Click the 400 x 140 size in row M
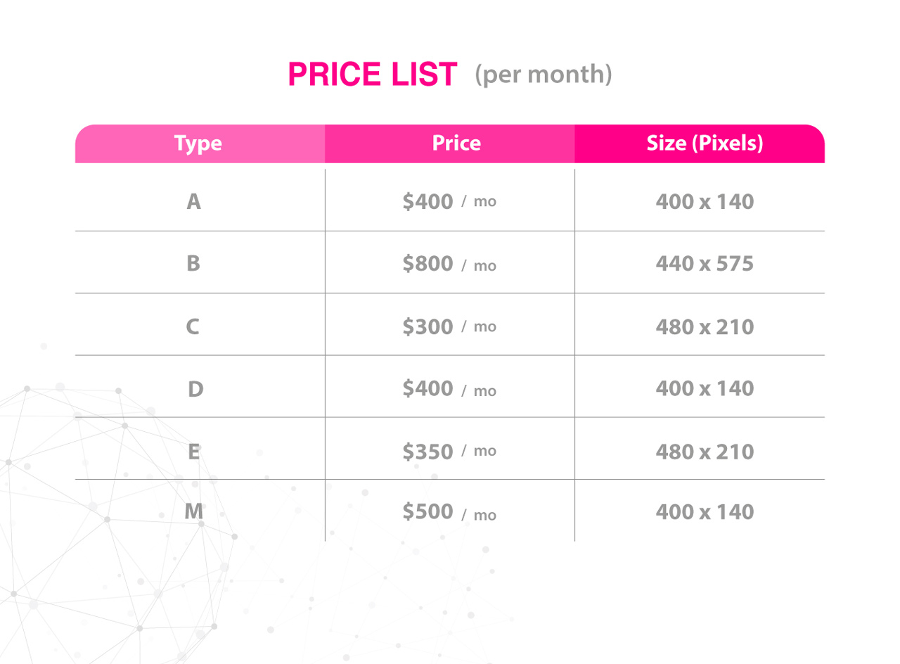900x664 pixels. [705, 512]
